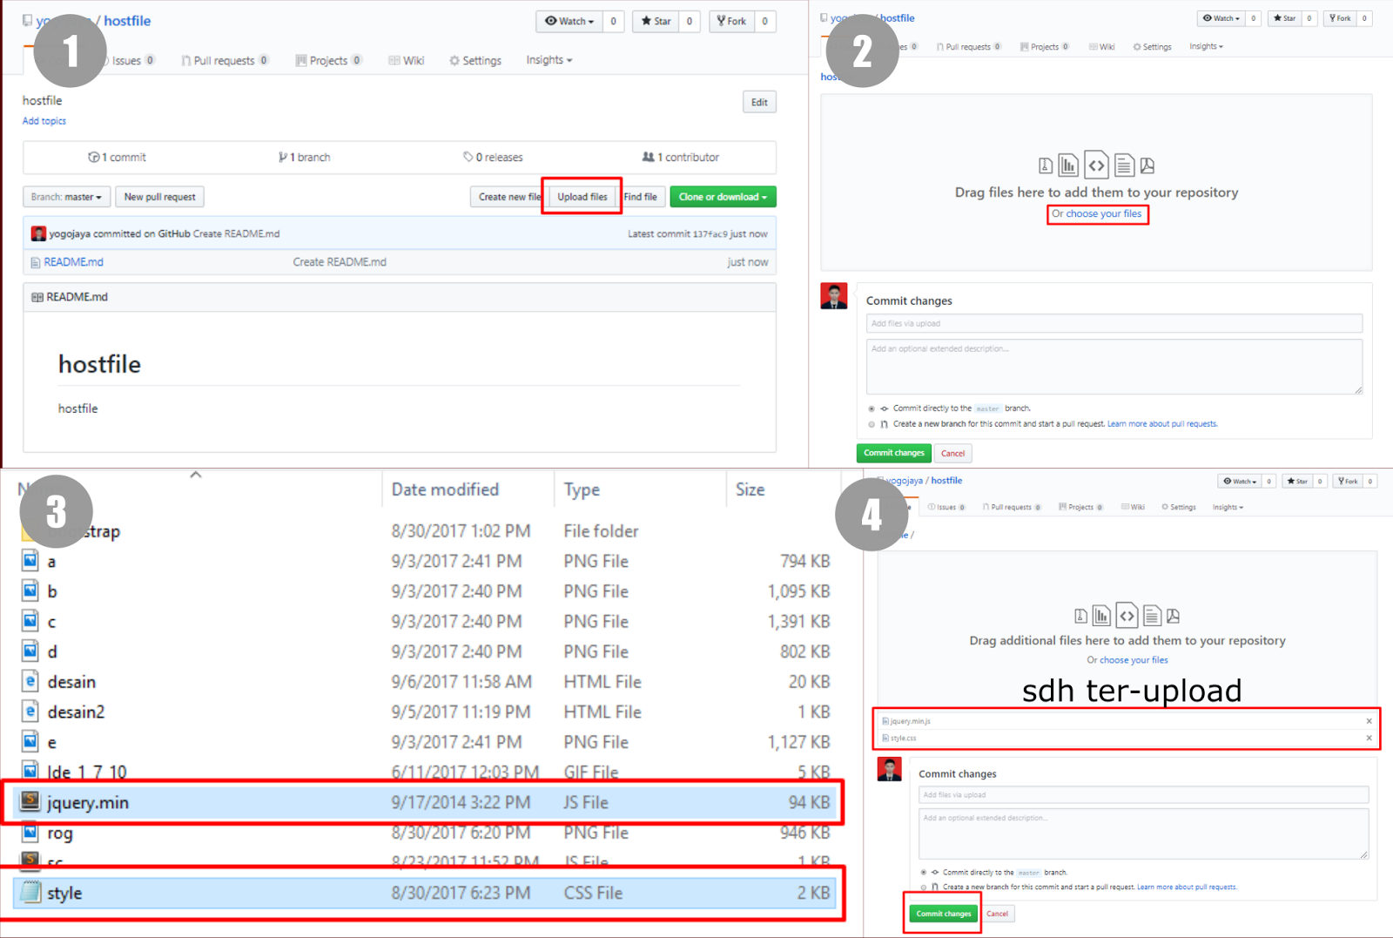View the 1 commit history link
The image size is (1393, 938).
[x=118, y=158]
